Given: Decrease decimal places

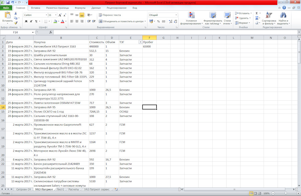Looking at the screenshot, I should (176, 22).
